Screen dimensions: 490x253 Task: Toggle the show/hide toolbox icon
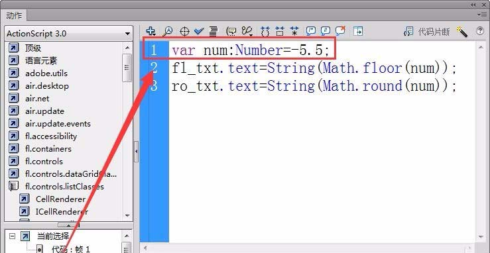[358, 31]
